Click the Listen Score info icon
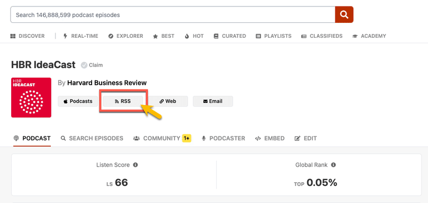The image size is (428, 203). point(135,165)
